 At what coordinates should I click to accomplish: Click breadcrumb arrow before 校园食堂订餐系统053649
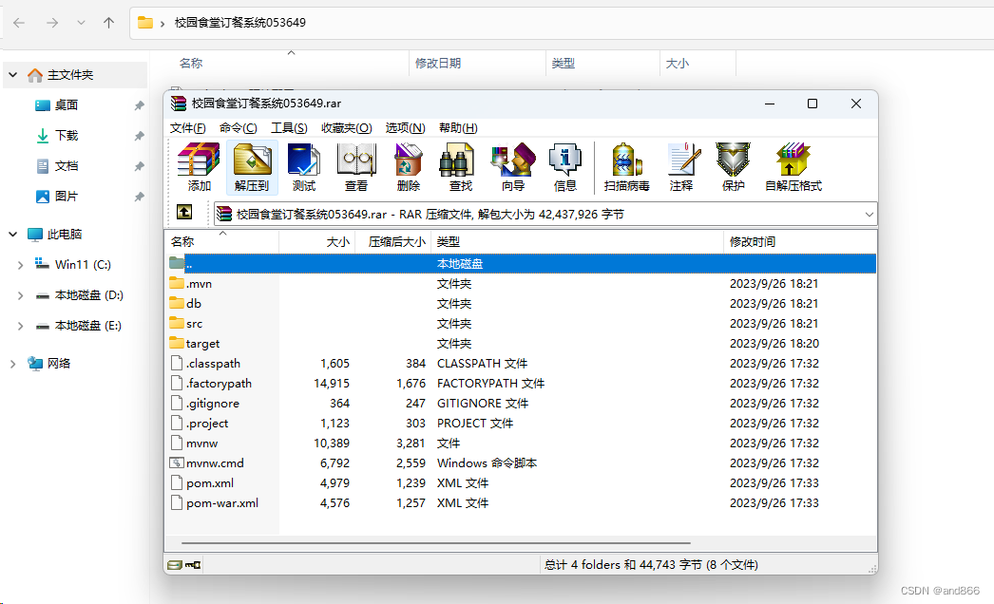[162, 24]
